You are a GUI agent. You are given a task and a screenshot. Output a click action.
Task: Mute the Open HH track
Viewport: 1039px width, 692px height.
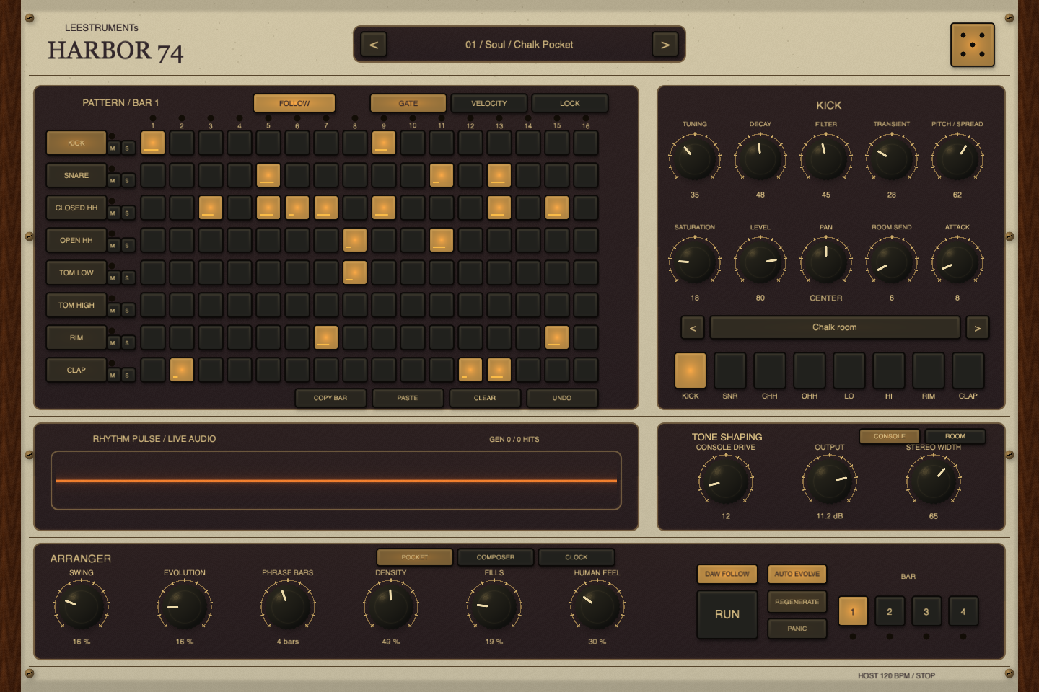coord(113,245)
